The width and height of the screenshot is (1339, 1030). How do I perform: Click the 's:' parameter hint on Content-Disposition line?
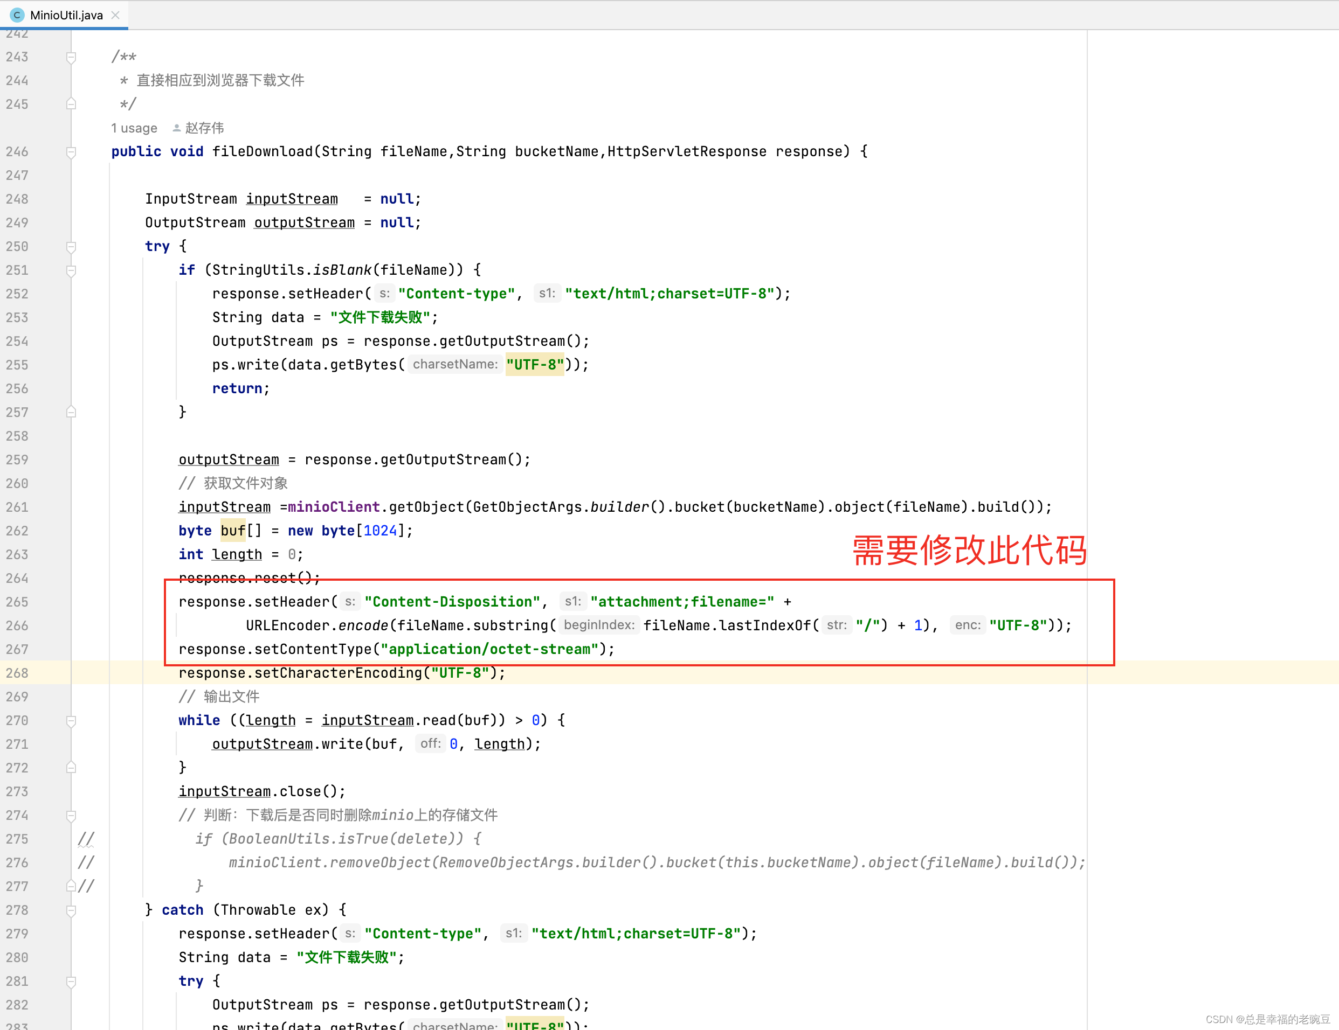click(349, 602)
